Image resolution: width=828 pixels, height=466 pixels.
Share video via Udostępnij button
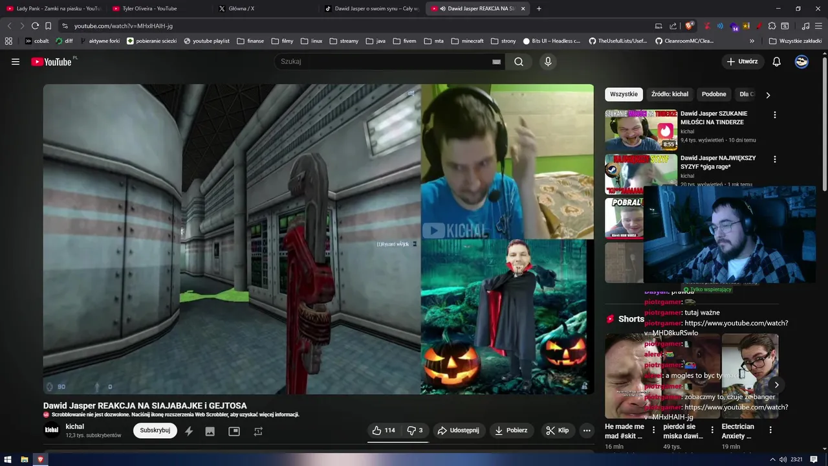click(x=458, y=430)
